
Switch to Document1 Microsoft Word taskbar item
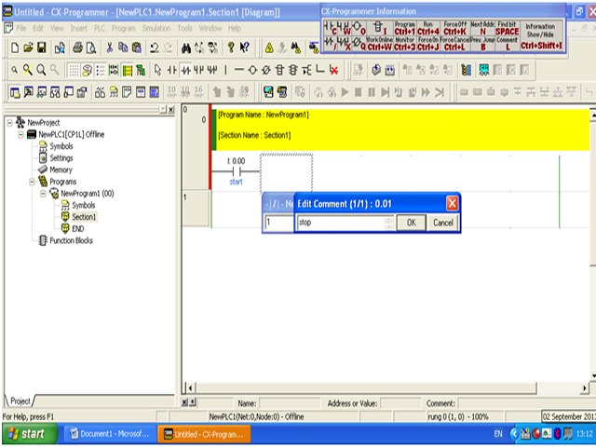pos(110,434)
